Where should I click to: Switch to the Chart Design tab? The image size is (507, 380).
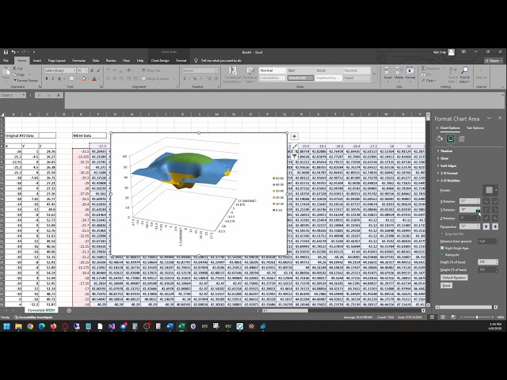[160, 60]
